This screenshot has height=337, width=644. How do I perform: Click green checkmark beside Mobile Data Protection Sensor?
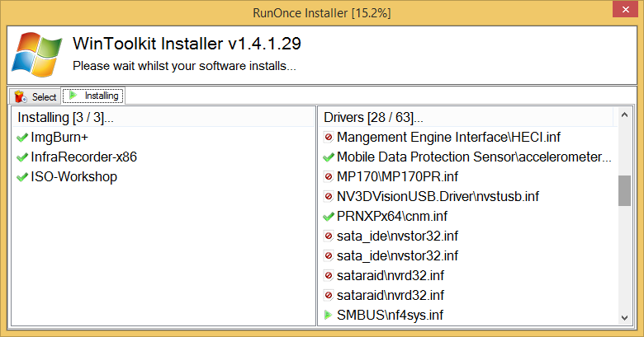[x=329, y=157]
